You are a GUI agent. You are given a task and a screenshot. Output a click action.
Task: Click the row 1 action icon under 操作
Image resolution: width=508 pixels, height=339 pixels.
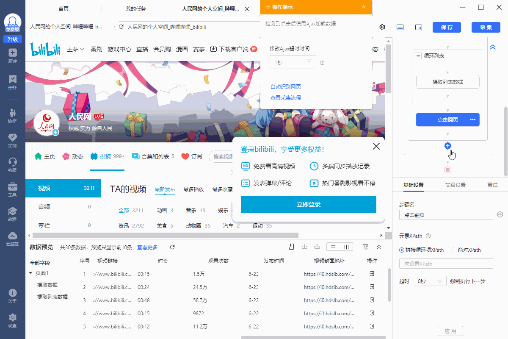372,274
